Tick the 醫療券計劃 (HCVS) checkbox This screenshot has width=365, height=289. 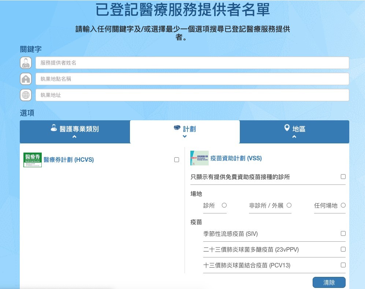coord(177,160)
